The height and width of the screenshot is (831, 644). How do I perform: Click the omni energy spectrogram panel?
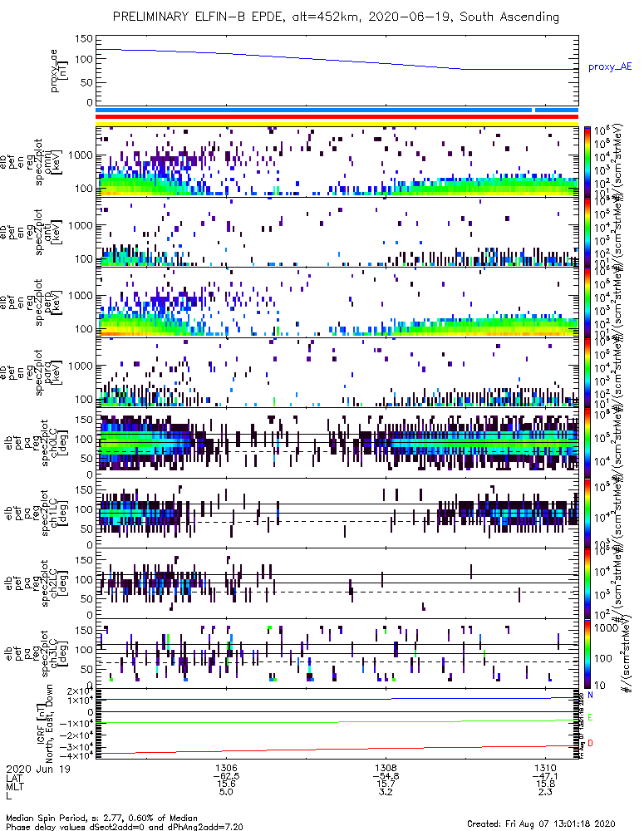[337, 162]
